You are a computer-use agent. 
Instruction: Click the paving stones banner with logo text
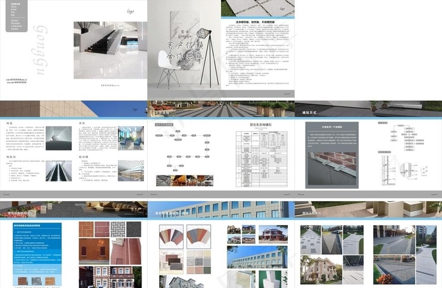pyautogui.click(x=258, y=8)
